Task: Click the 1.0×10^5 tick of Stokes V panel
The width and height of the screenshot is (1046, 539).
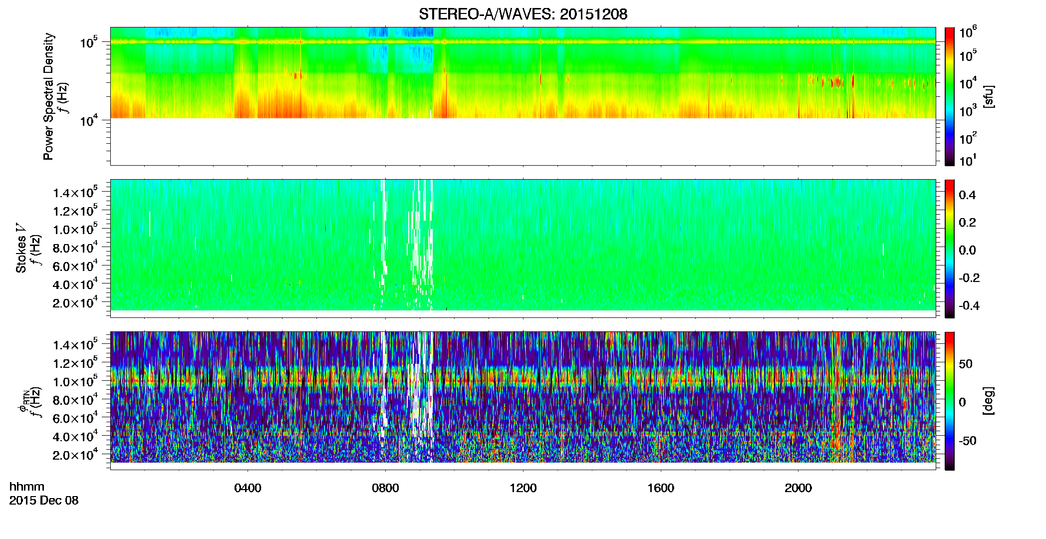Action: [x=75, y=230]
